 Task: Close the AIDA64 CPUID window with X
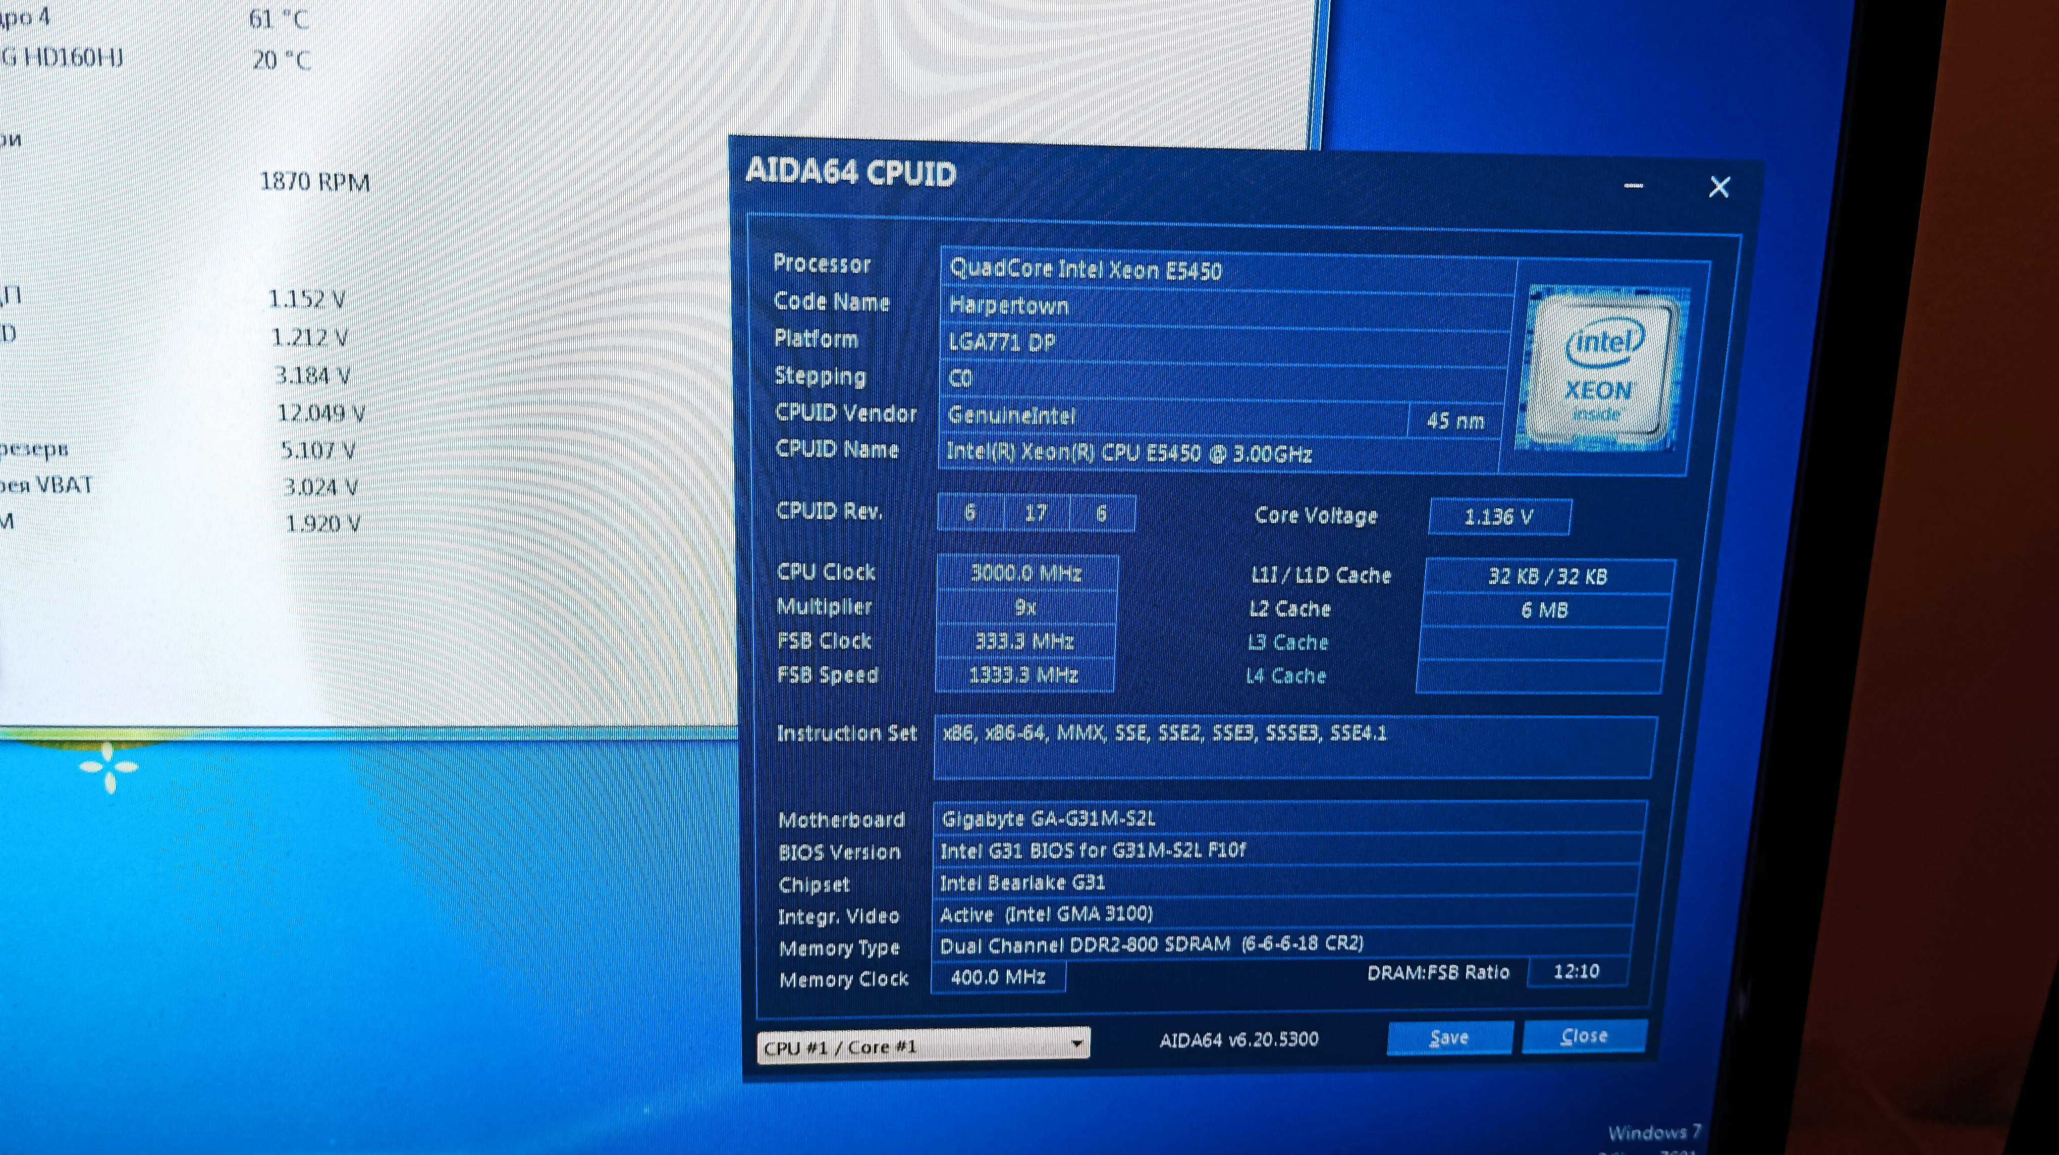(1719, 187)
